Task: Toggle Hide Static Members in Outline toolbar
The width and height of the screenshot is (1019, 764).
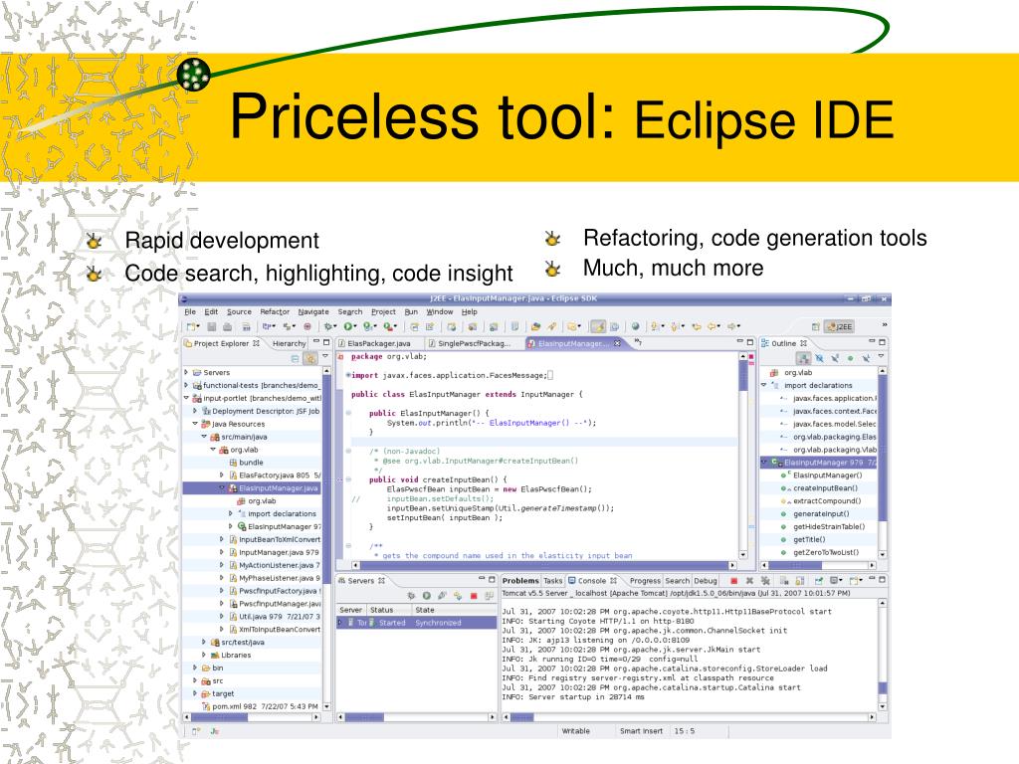Action: pos(835,358)
